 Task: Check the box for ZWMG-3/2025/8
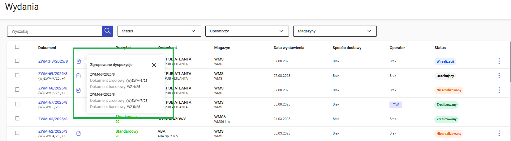(x=17, y=61)
